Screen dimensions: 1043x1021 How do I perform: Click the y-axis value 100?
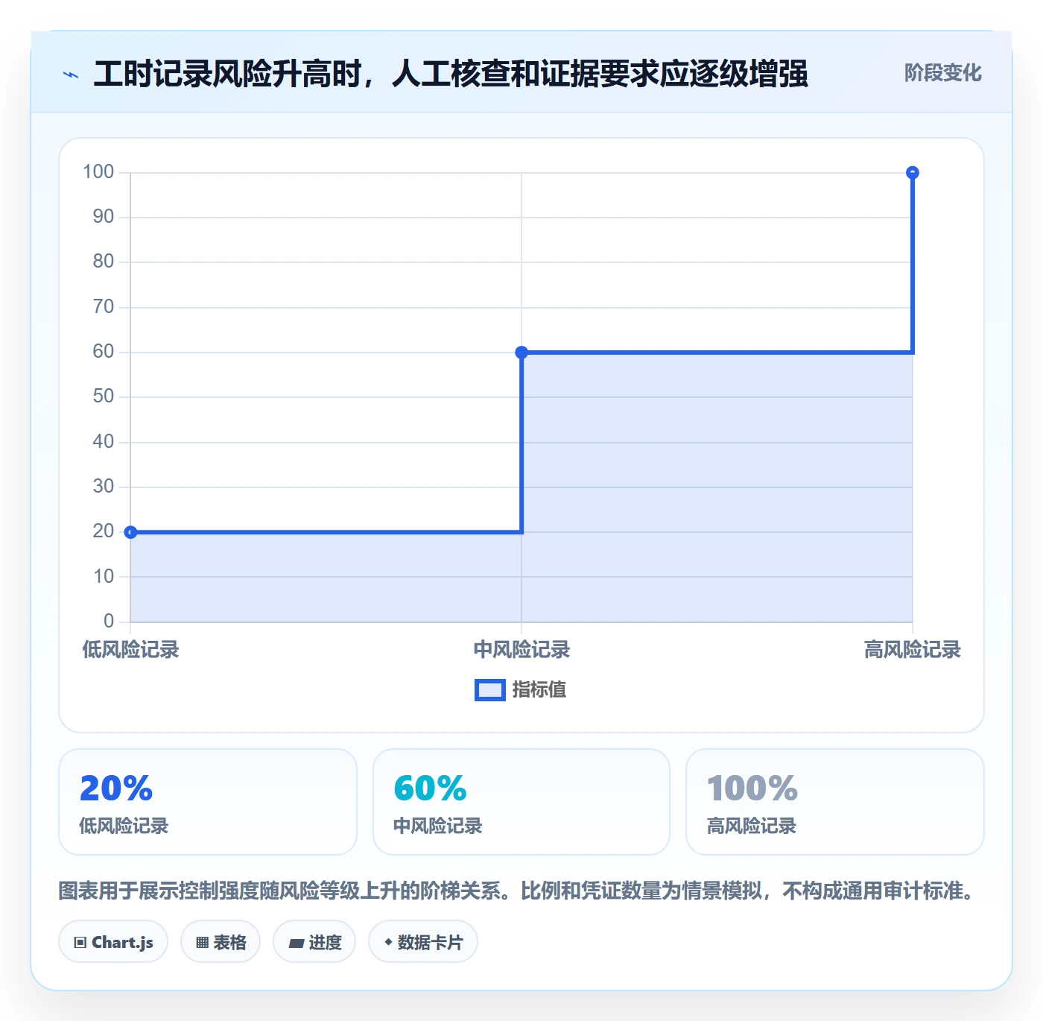click(x=98, y=172)
